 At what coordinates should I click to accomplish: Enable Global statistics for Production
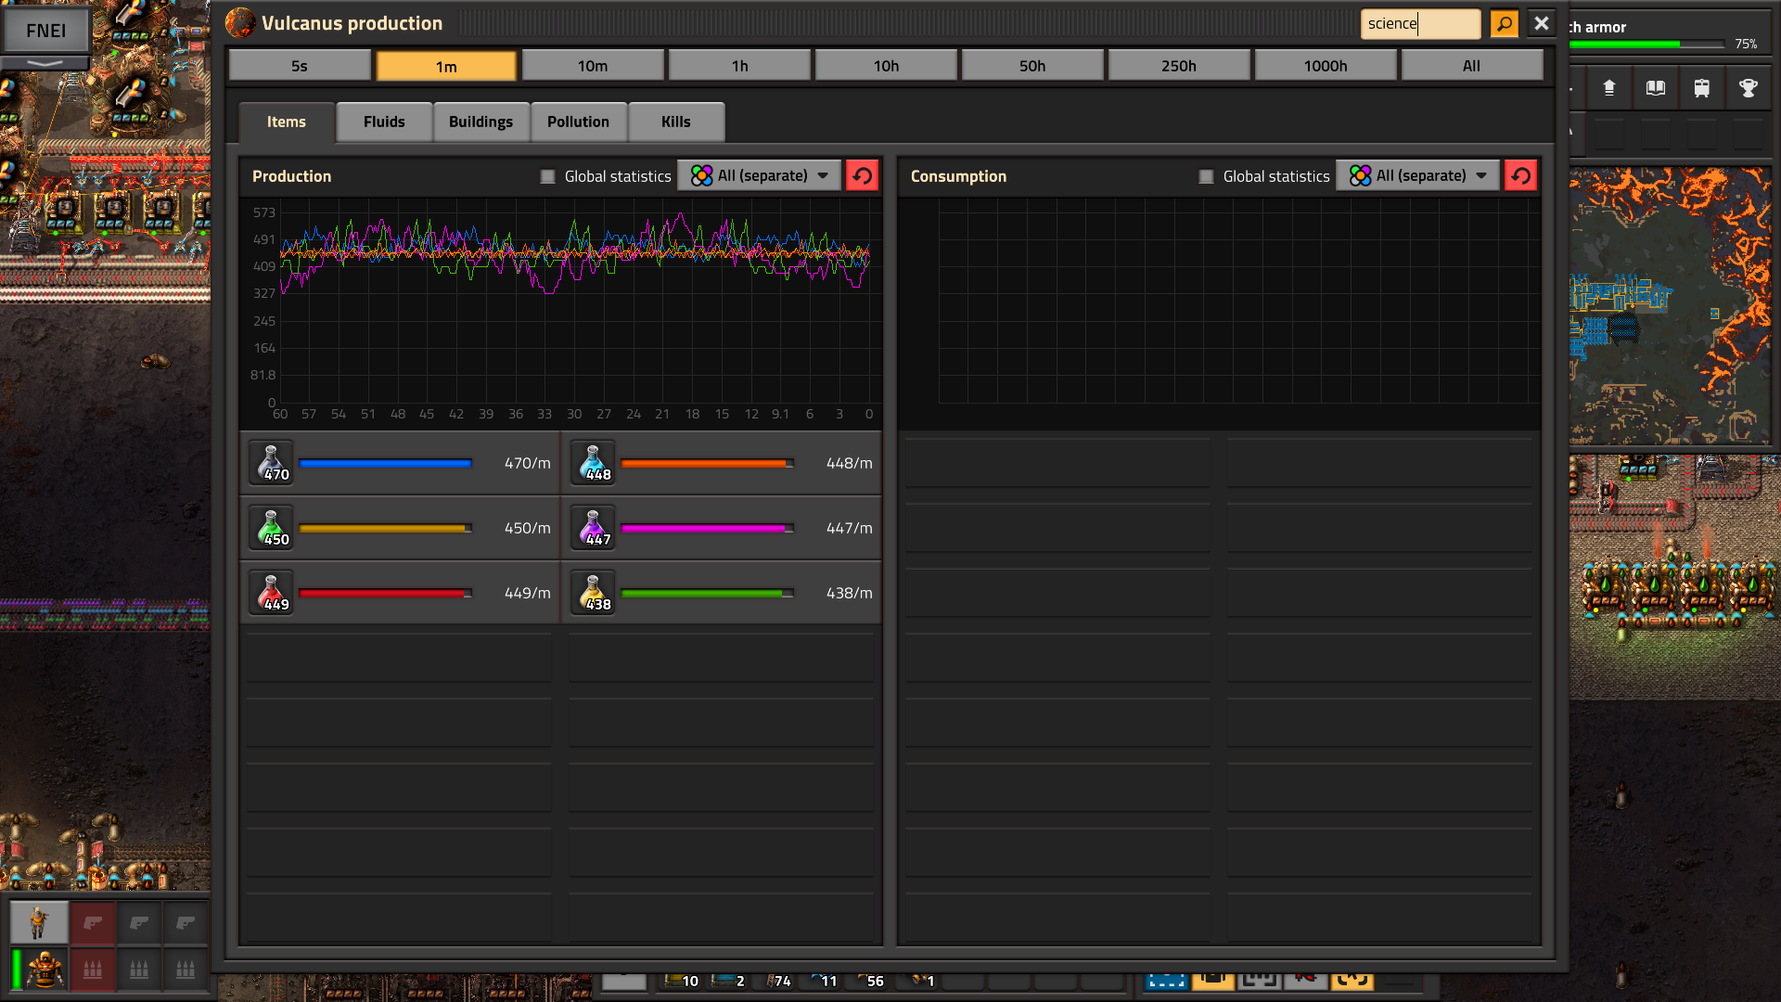pos(548,176)
